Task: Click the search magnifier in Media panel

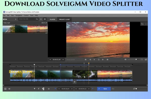Action: coord(37,19)
